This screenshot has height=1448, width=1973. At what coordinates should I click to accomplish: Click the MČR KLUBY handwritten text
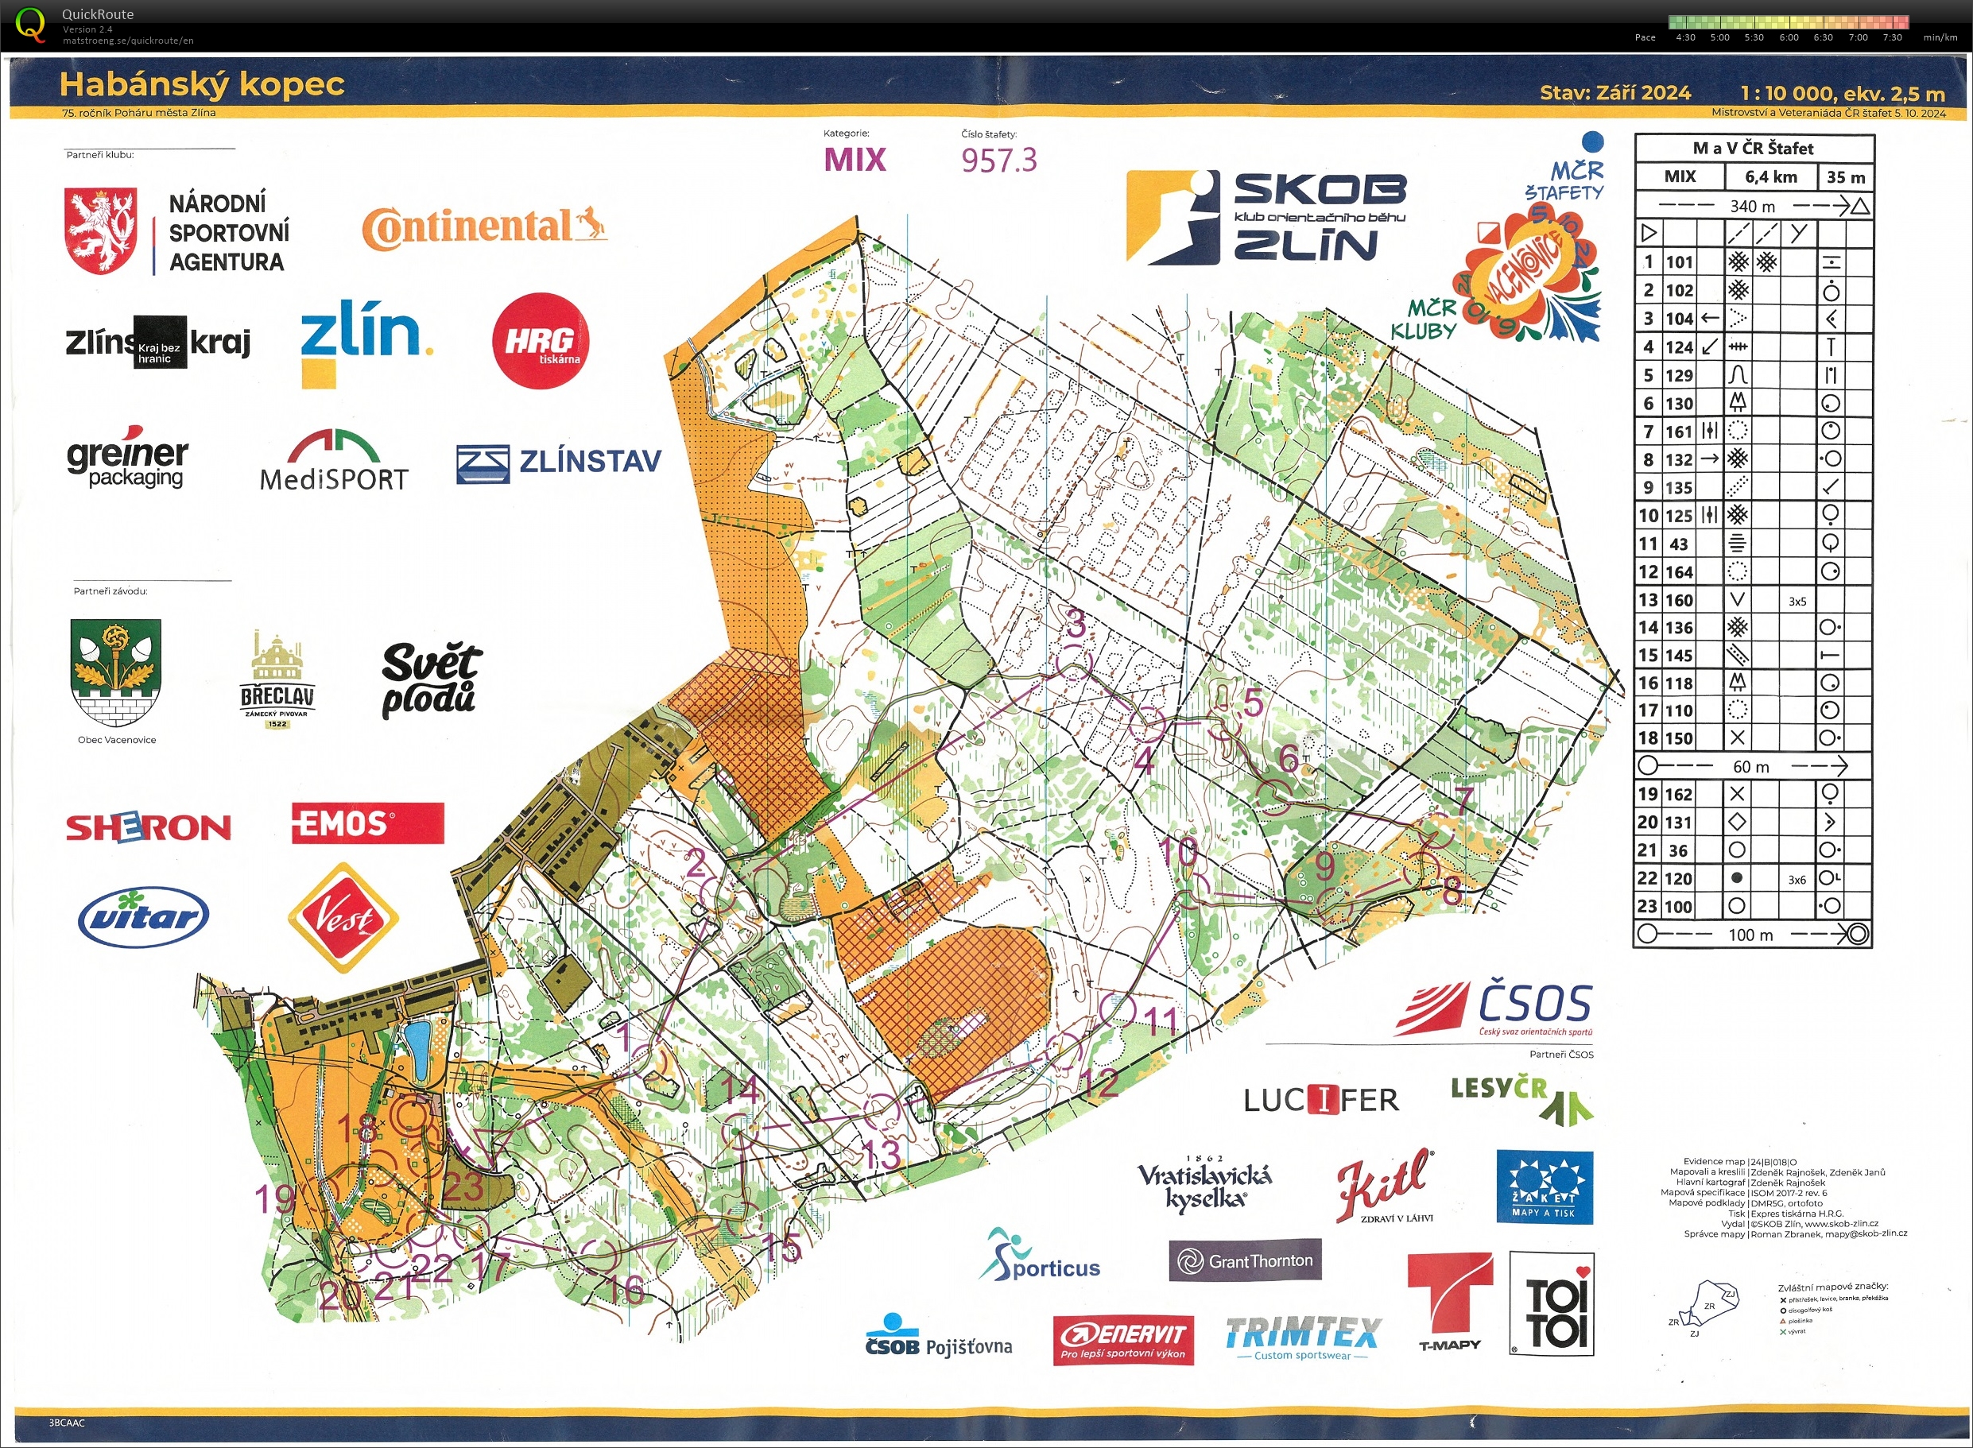(x=1425, y=320)
